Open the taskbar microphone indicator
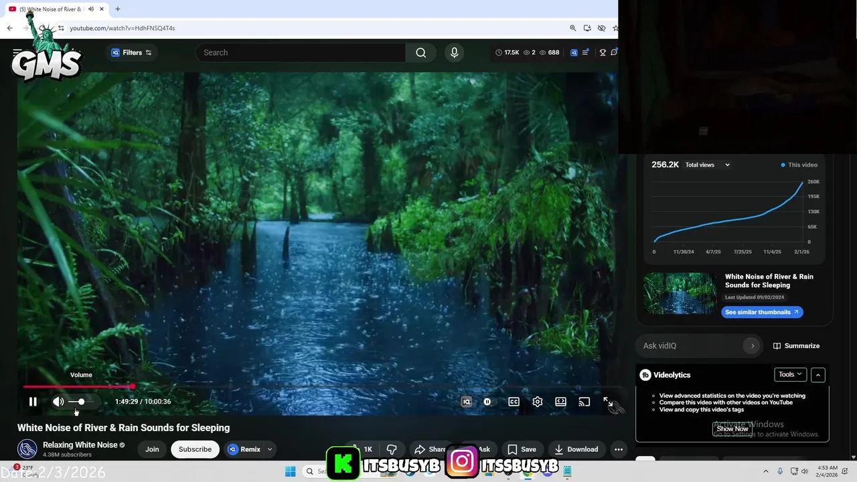This screenshot has height=482, width=857. pos(780,471)
